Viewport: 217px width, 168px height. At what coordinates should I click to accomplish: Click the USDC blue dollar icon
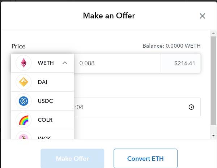(x=24, y=101)
